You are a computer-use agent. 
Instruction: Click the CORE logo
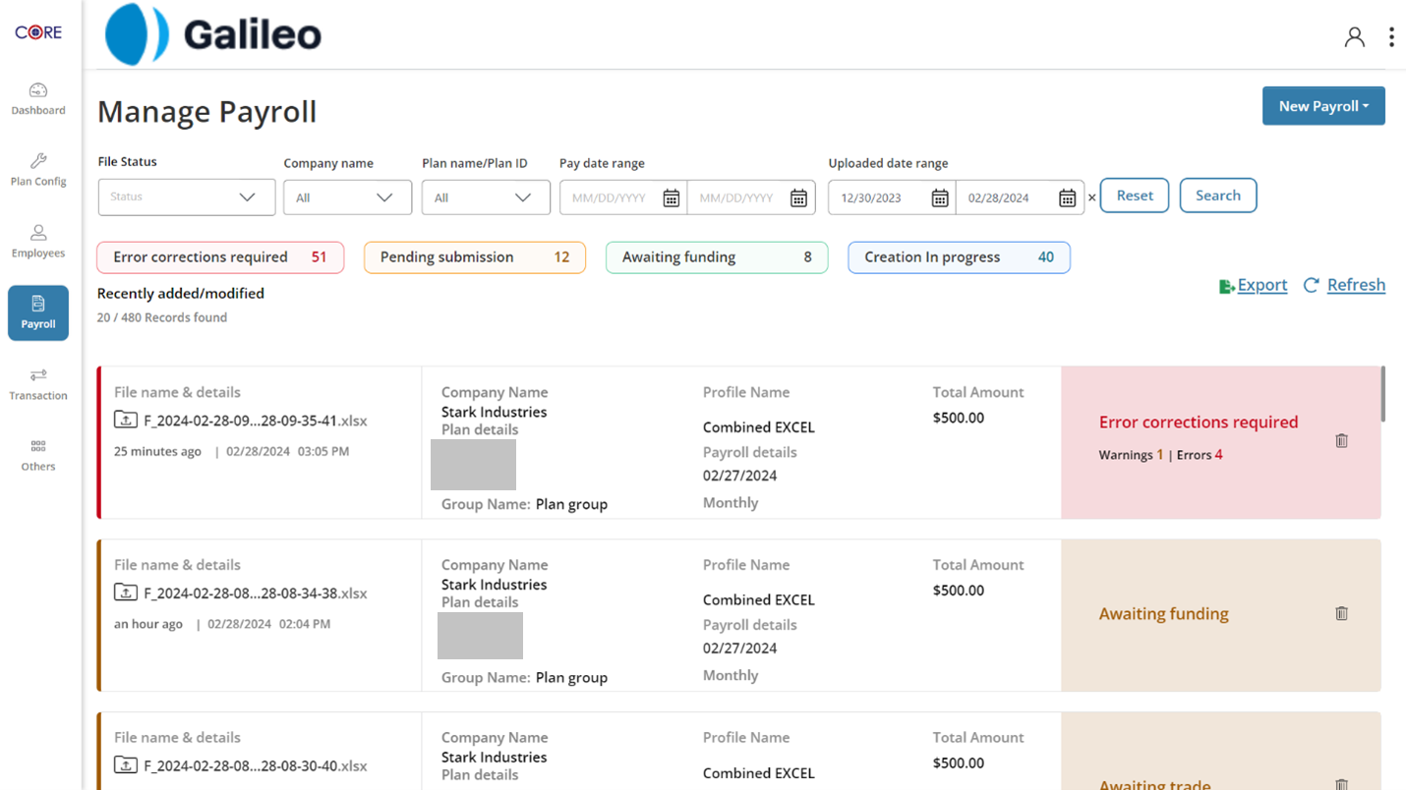tap(38, 32)
